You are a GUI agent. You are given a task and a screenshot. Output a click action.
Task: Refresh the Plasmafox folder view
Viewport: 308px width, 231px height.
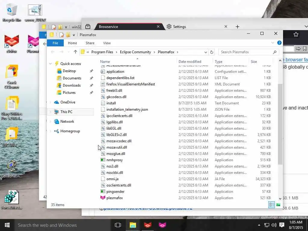coord(211,52)
